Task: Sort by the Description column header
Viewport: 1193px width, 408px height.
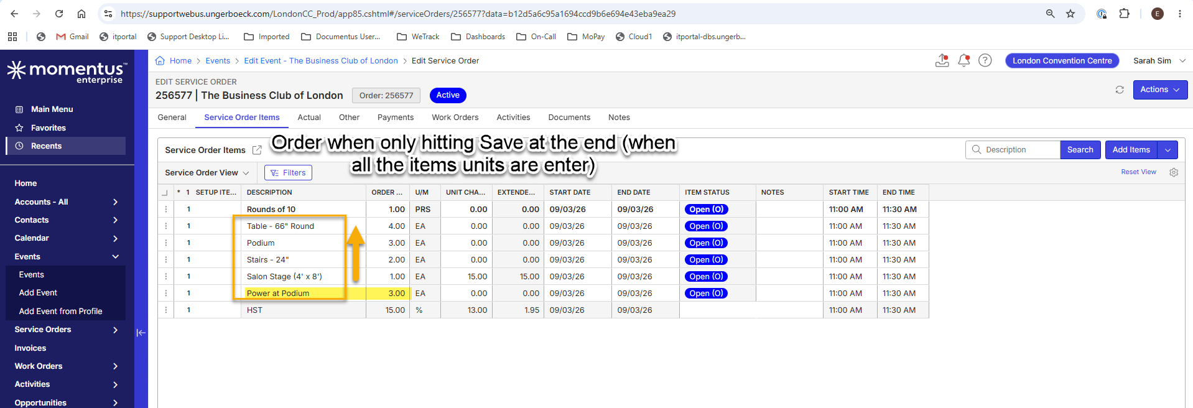Action: click(x=269, y=193)
